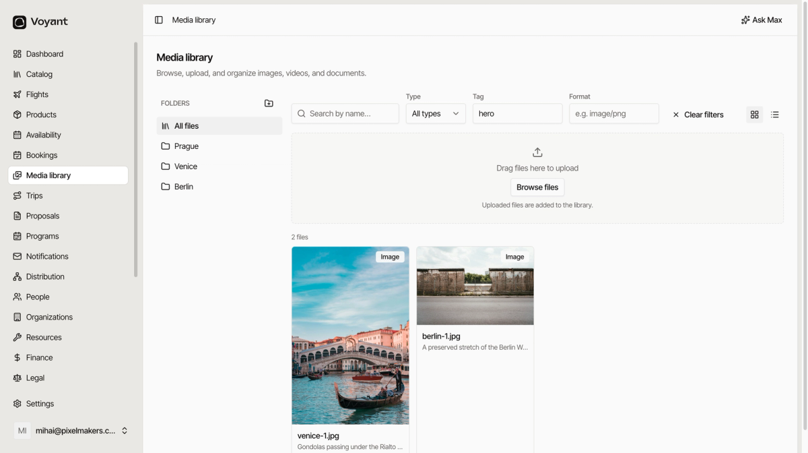Expand the account switcher chevrons

125,431
